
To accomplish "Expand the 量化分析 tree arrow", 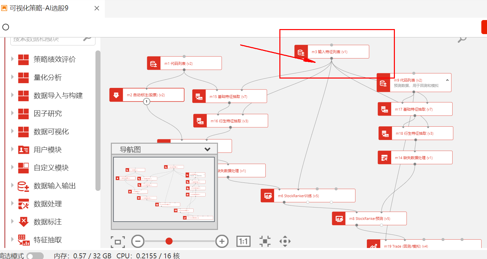I will (12, 77).
